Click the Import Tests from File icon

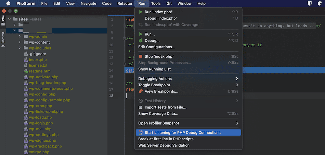(140, 107)
